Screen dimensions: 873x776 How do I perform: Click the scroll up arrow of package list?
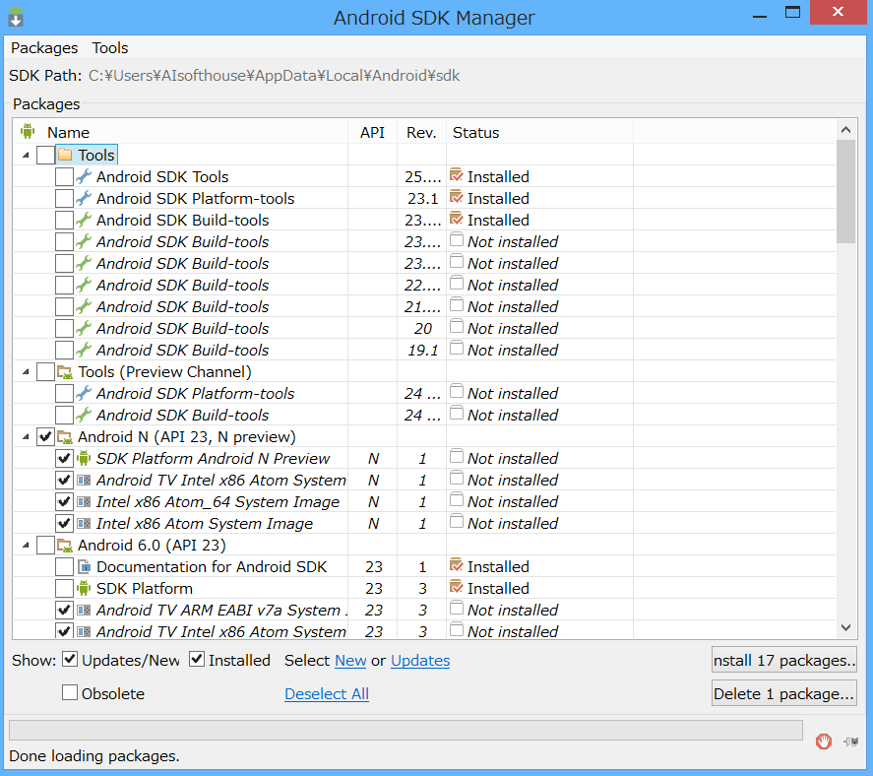845,130
